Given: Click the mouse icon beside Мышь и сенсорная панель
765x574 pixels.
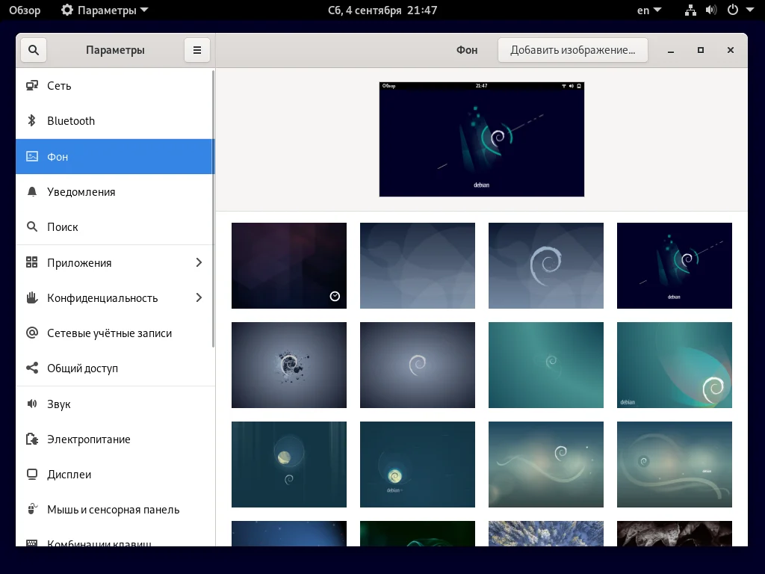Looking at the screenshot, I should (31, 509).
